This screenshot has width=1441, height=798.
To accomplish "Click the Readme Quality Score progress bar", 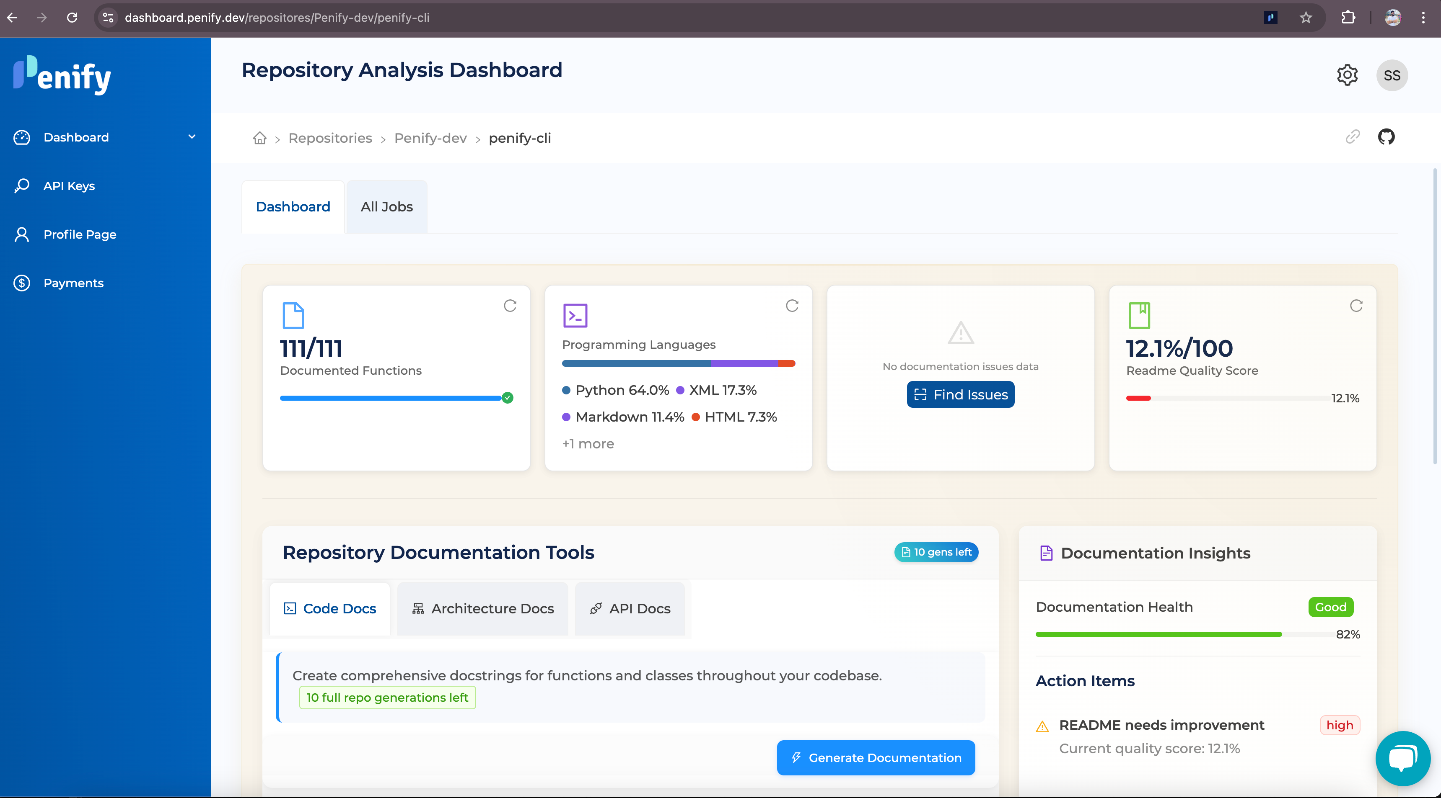I will [1219, 398].
